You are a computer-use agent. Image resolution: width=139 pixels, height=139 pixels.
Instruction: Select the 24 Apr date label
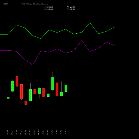point(8,132)
